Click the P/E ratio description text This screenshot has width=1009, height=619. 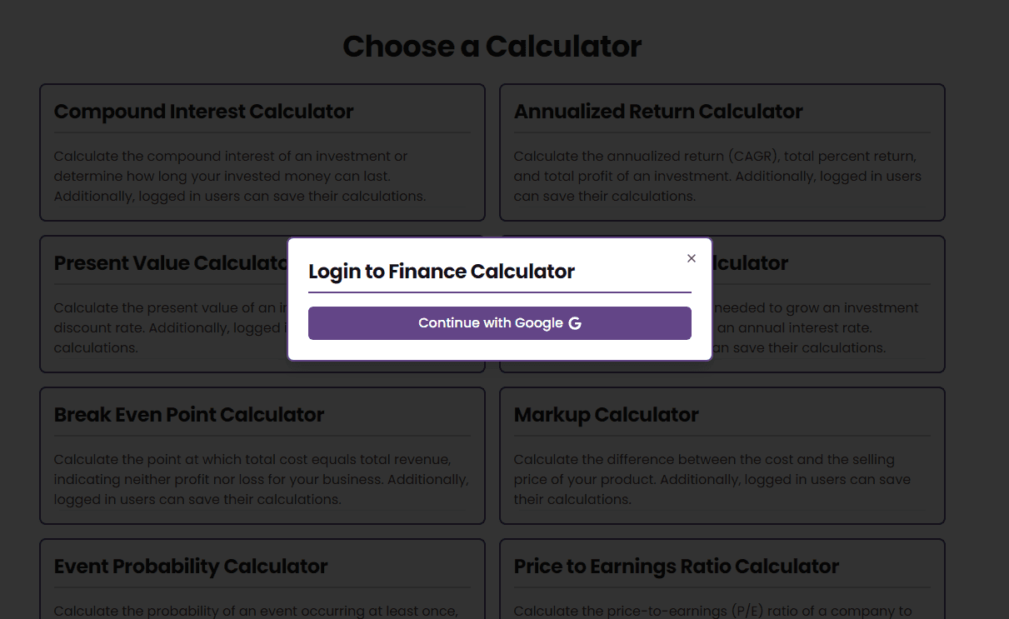tap(713, 612)
